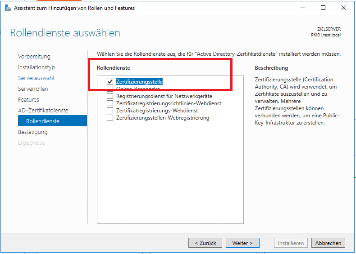Select the highlighted Rollendienste step
356x254 pixels.
click(43, 121)
